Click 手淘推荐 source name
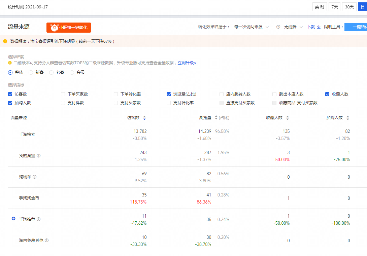367x256 pixels. point(27,219)
